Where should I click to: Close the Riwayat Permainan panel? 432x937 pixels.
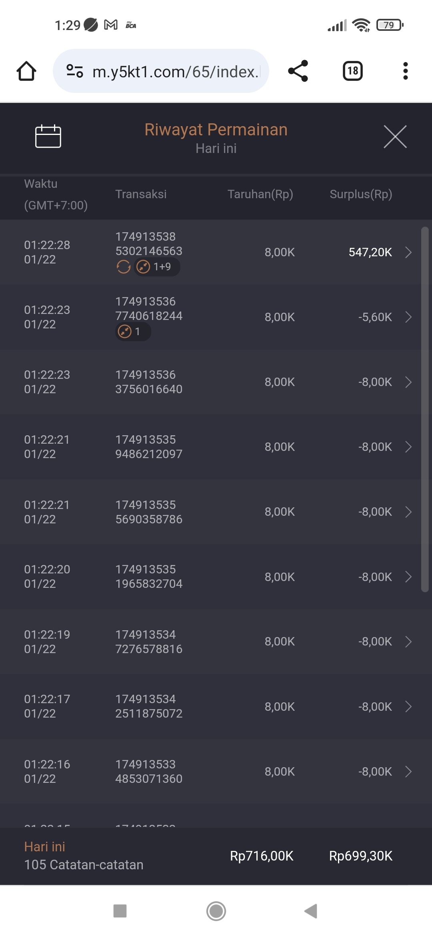pyautogui.click(x=395, y=137)
